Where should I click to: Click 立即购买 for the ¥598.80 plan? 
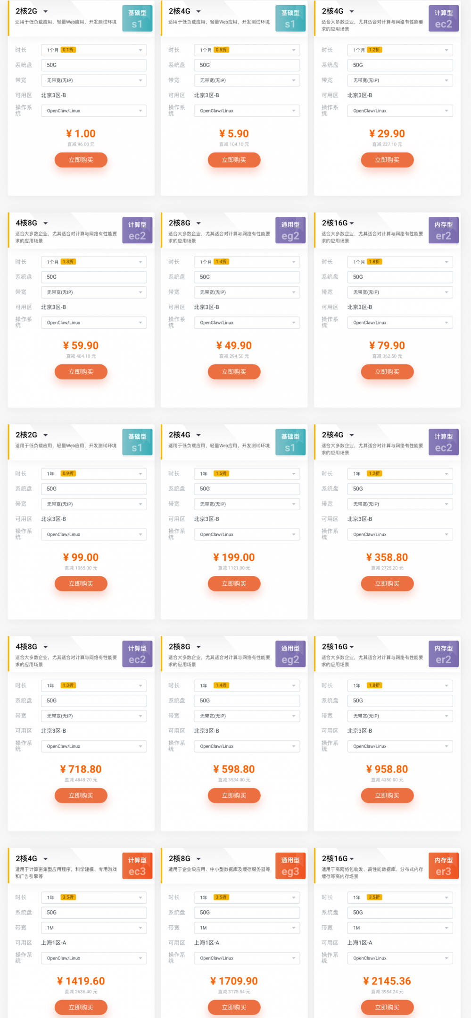234,796
